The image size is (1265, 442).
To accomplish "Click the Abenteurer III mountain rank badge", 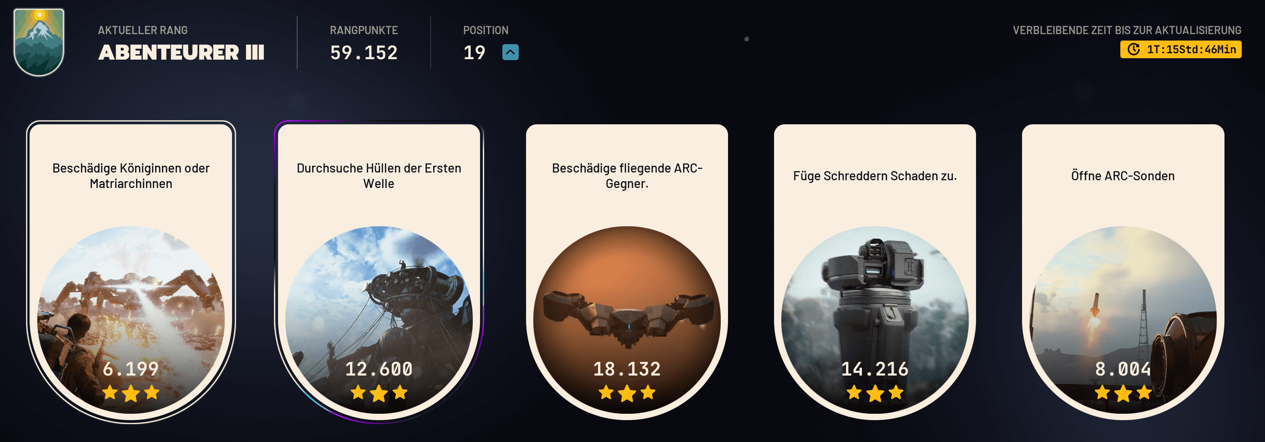I will click(x=39, y=42).
